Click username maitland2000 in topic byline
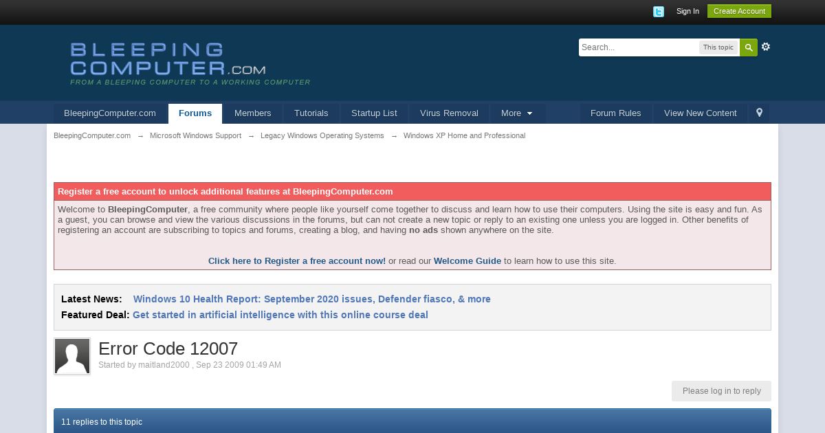The height and width of the screenshot is (433, 825). tap(164, 365)
